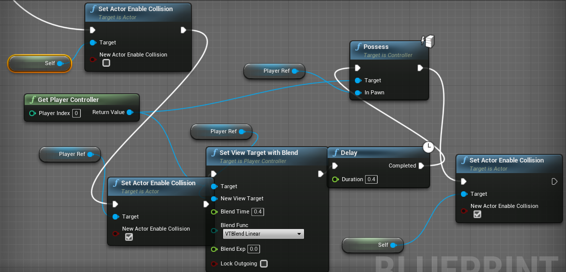Click output pin of Player Ref wired to In Pawn

pyautogui.click(x=294, y=71)
